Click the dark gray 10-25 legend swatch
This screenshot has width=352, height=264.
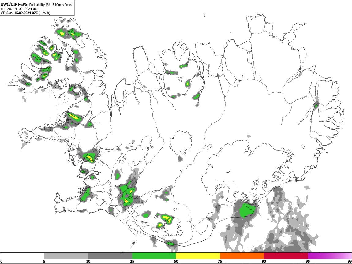click(x=110, y=256)
